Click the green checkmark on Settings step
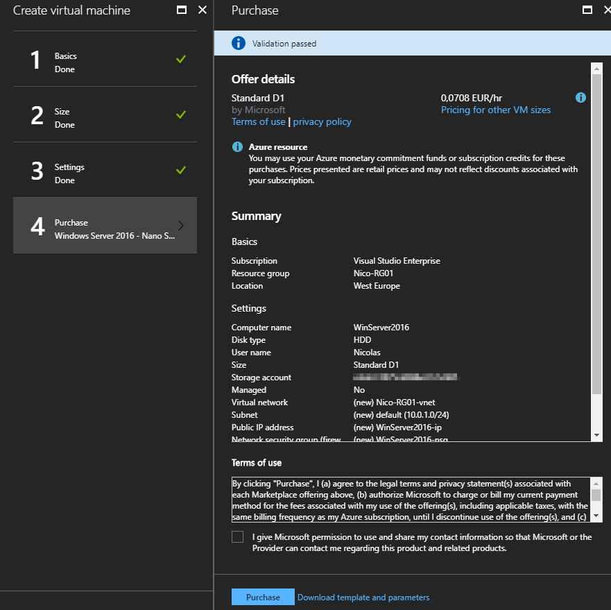 tap(181, 170)
